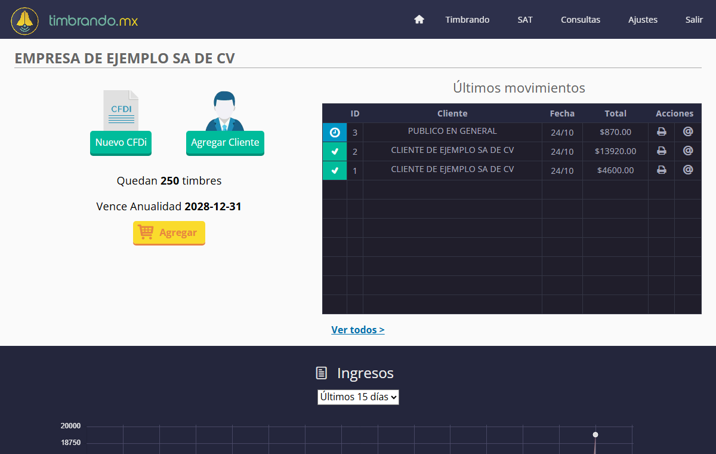Click Salir to log out
Screen dimensions: 716x454
click(x=694, y=20)
